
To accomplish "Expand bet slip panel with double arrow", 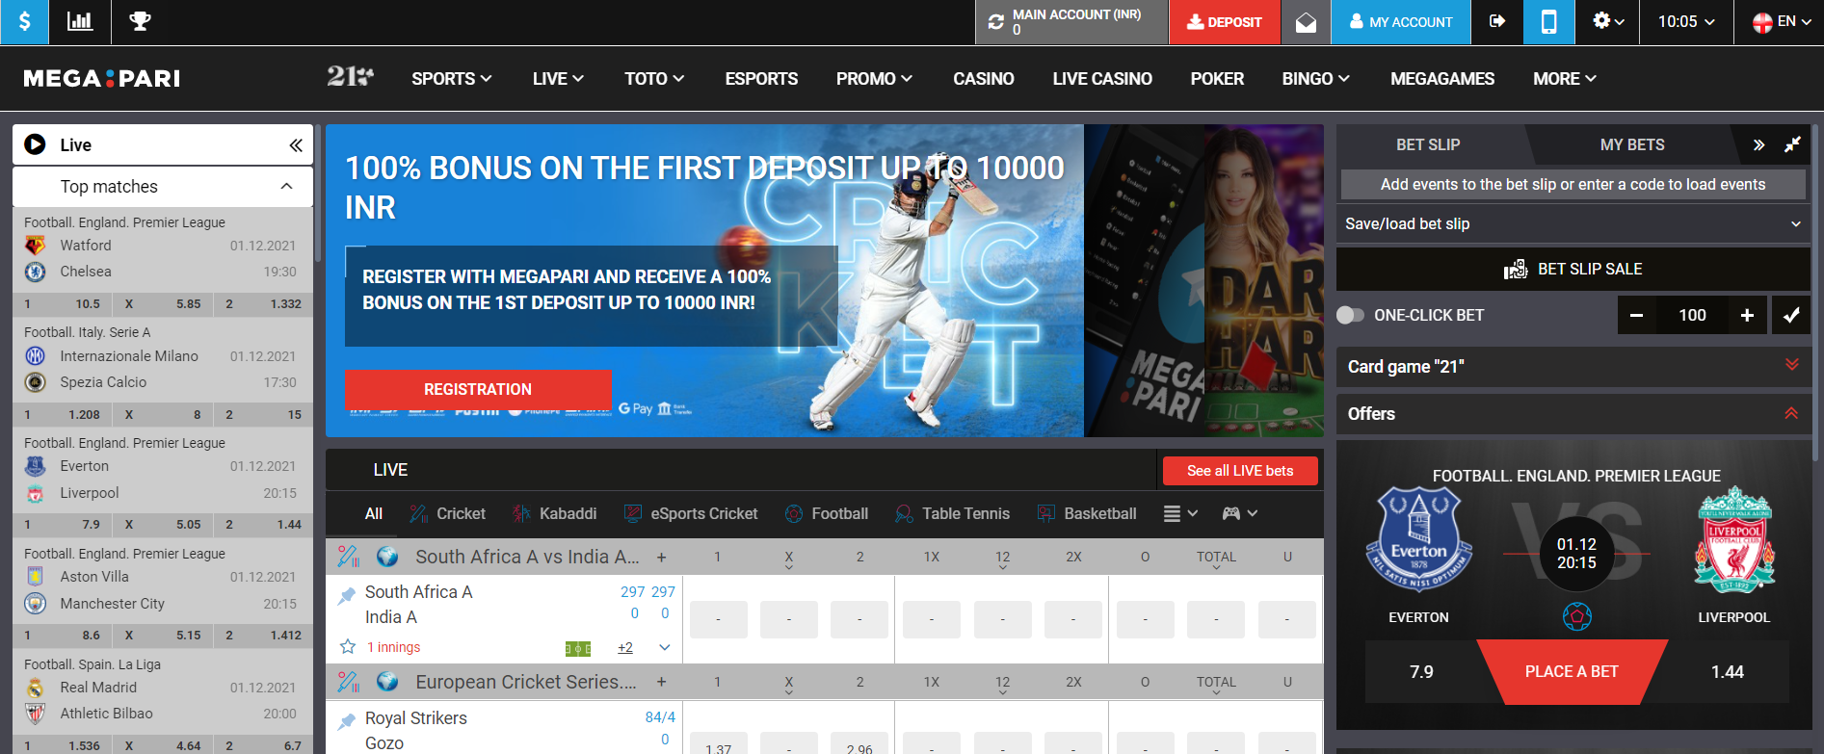I will [x=1758, y=145].
